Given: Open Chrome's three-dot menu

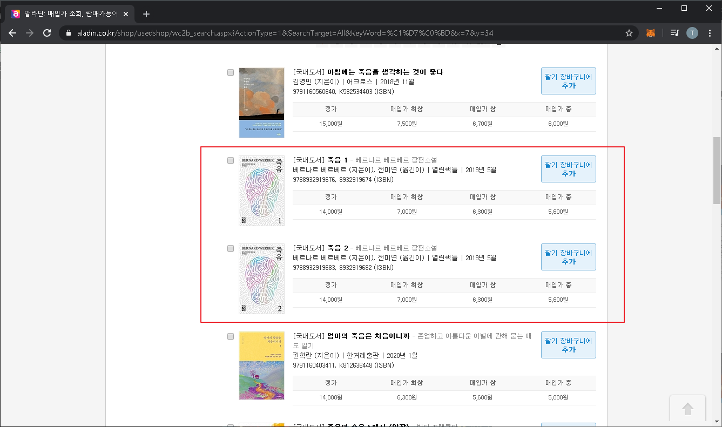Looking at the screenshot, I should pos(710,33).
